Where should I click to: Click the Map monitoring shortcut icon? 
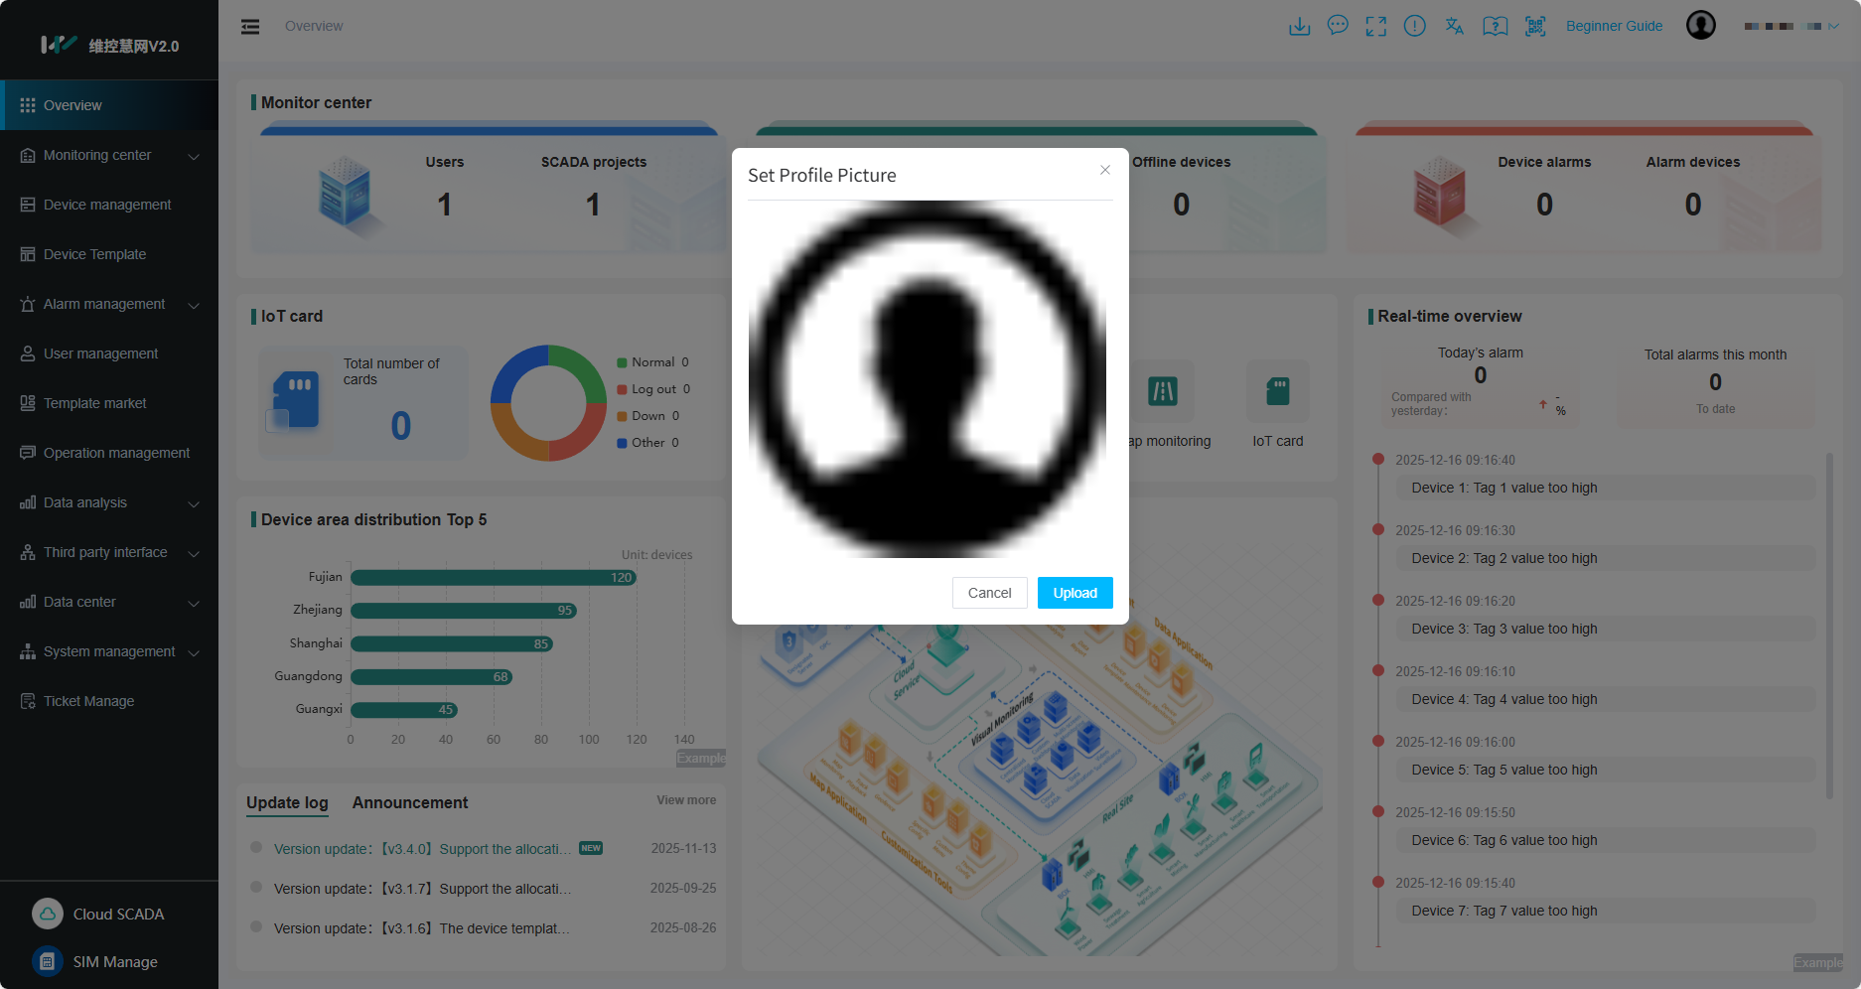point(1163,391)
